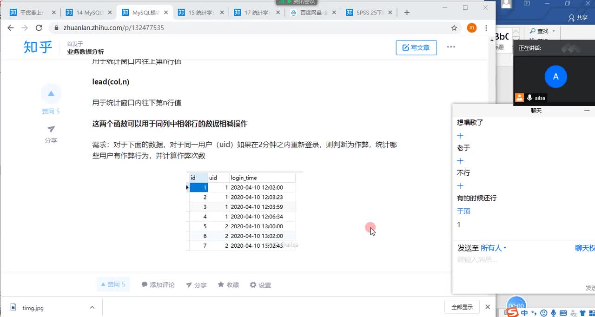Click 添加评论 to add a comment

pos(158,285)
